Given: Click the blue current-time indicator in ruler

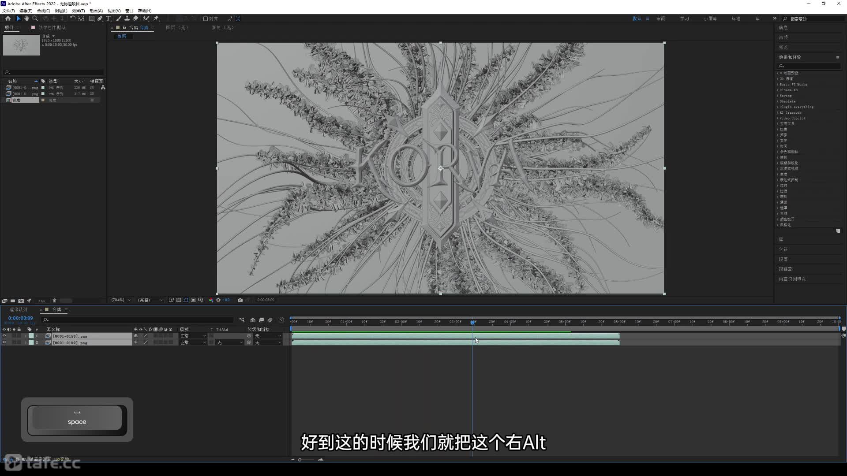Looking at the screenshot, I should point(472,322).
